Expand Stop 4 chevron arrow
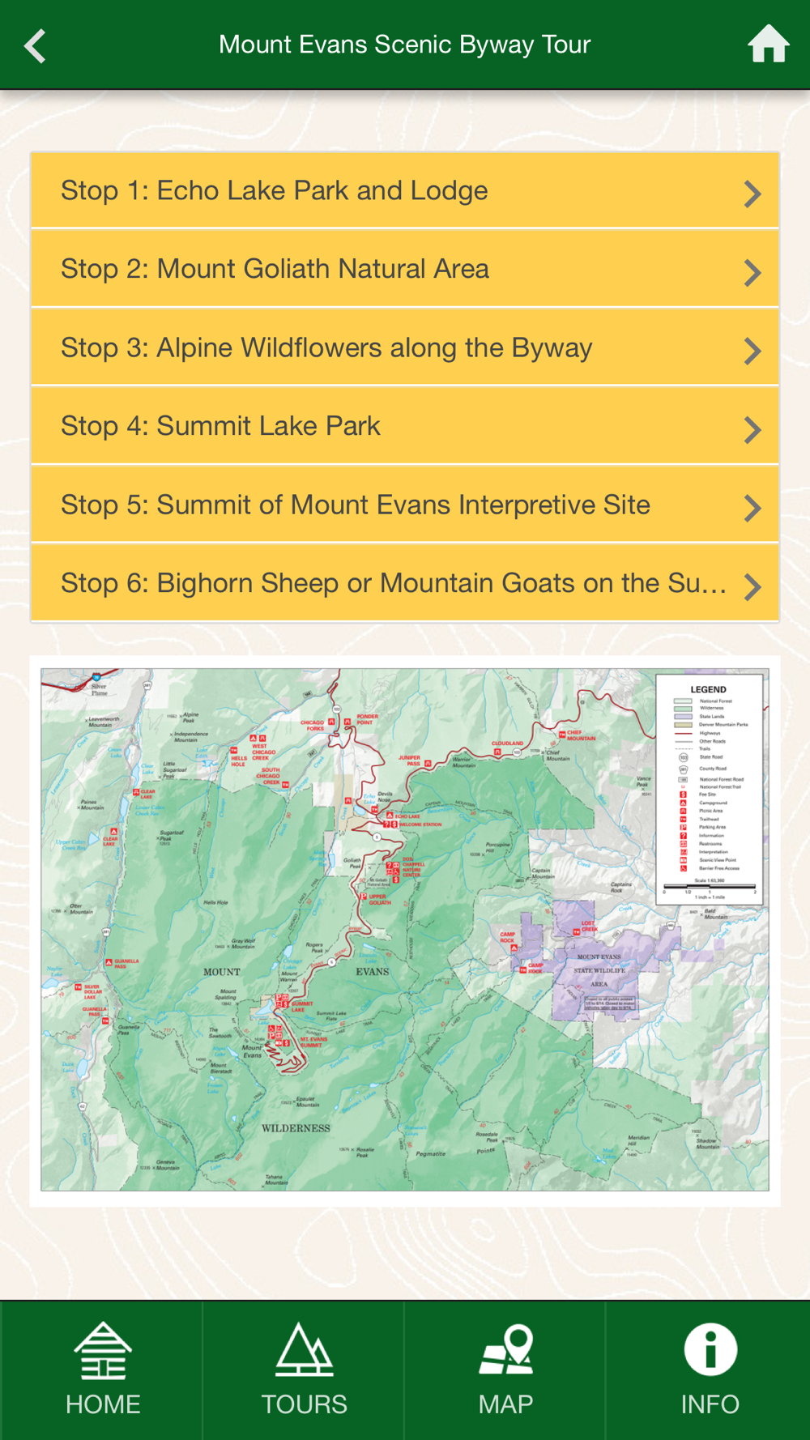Image resolution: width=810 pixels, height=1440 pixels. pyautogui.click(x=752, y=429)
